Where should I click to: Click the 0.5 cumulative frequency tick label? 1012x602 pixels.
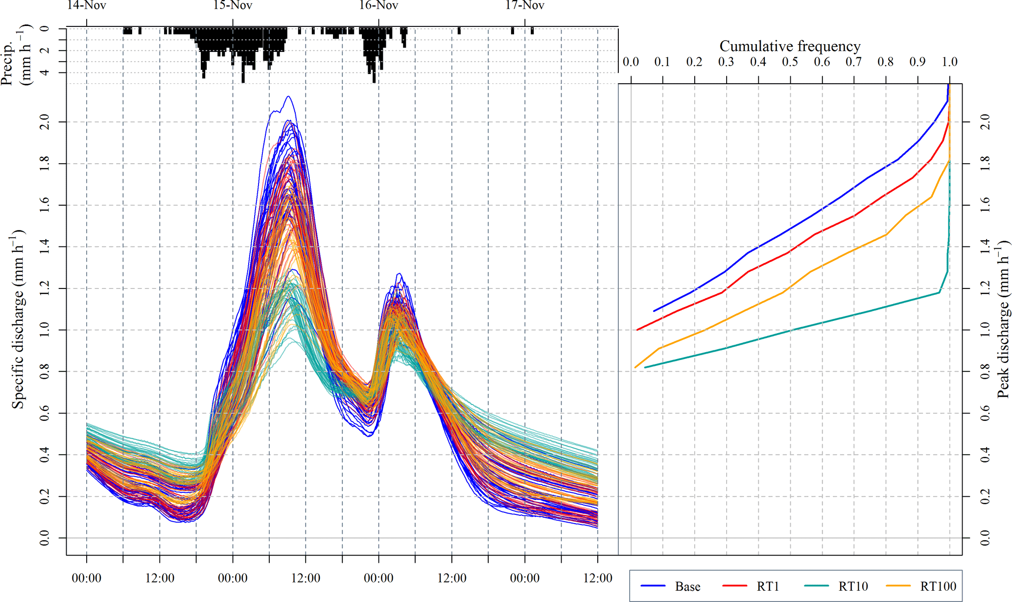click(x=790, y=62)
